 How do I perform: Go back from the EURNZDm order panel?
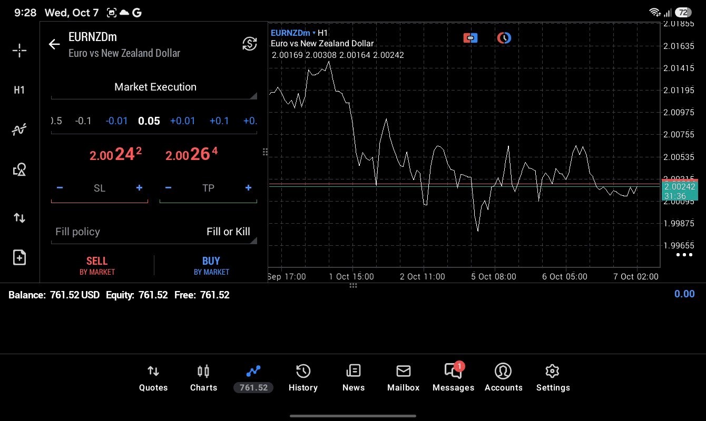point(54,44)
